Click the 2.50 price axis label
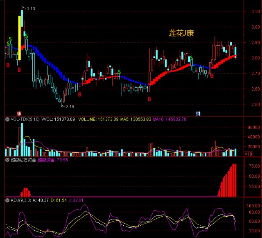 [255, 104]
